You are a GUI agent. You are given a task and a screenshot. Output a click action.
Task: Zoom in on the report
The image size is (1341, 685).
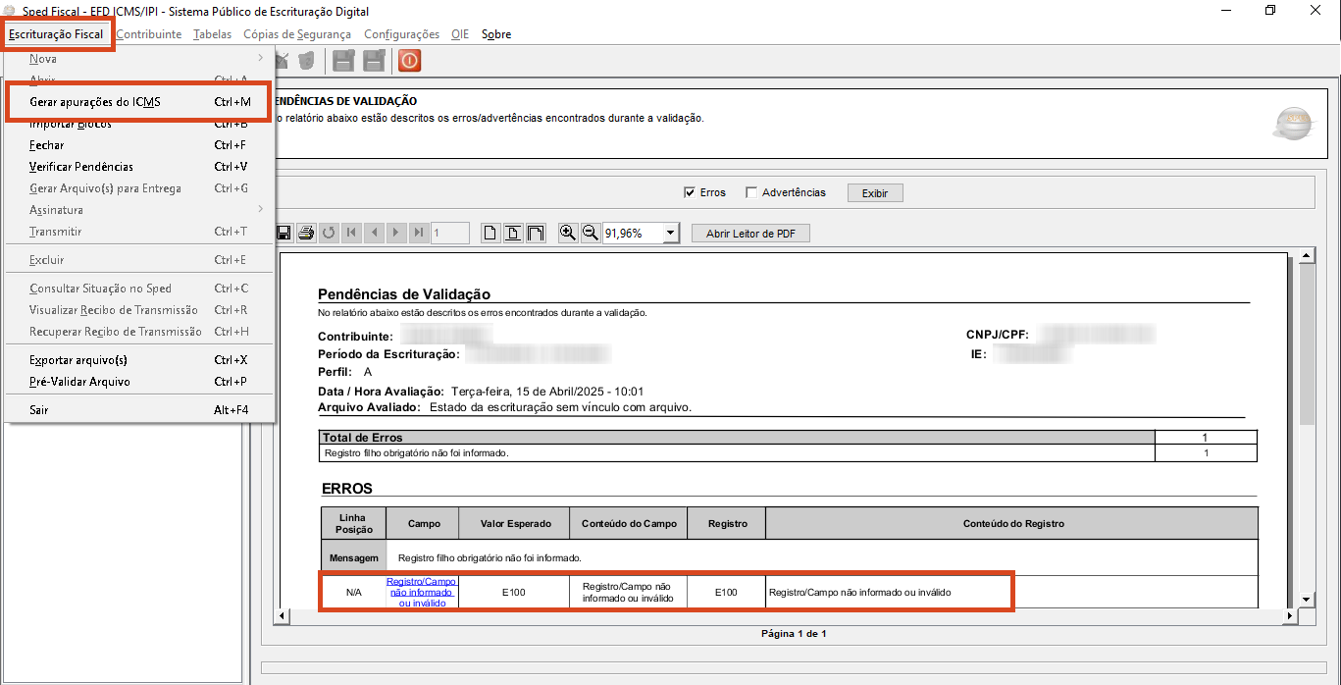[x=567, y=233]
